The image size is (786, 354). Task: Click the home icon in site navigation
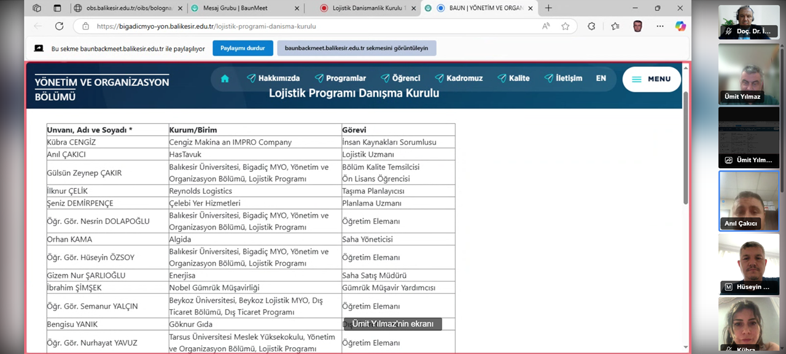pyautogui.click(x=225, y=79)
